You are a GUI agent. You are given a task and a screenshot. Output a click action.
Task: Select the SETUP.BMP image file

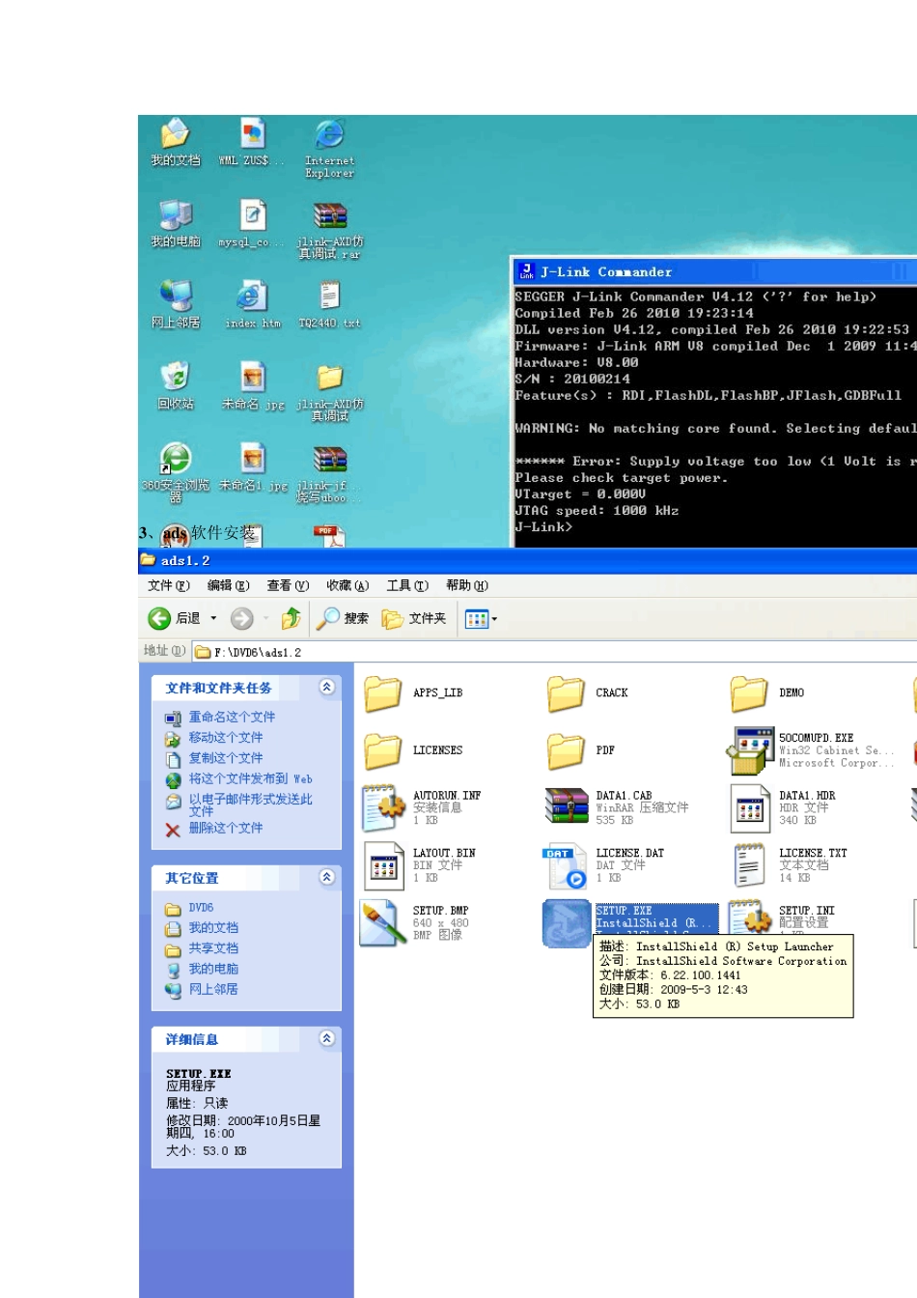click(x=415, y=922)
